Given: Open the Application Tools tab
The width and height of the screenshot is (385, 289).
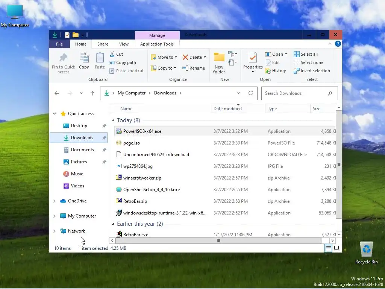Looking at the screenshot, I should coord(157,44).
